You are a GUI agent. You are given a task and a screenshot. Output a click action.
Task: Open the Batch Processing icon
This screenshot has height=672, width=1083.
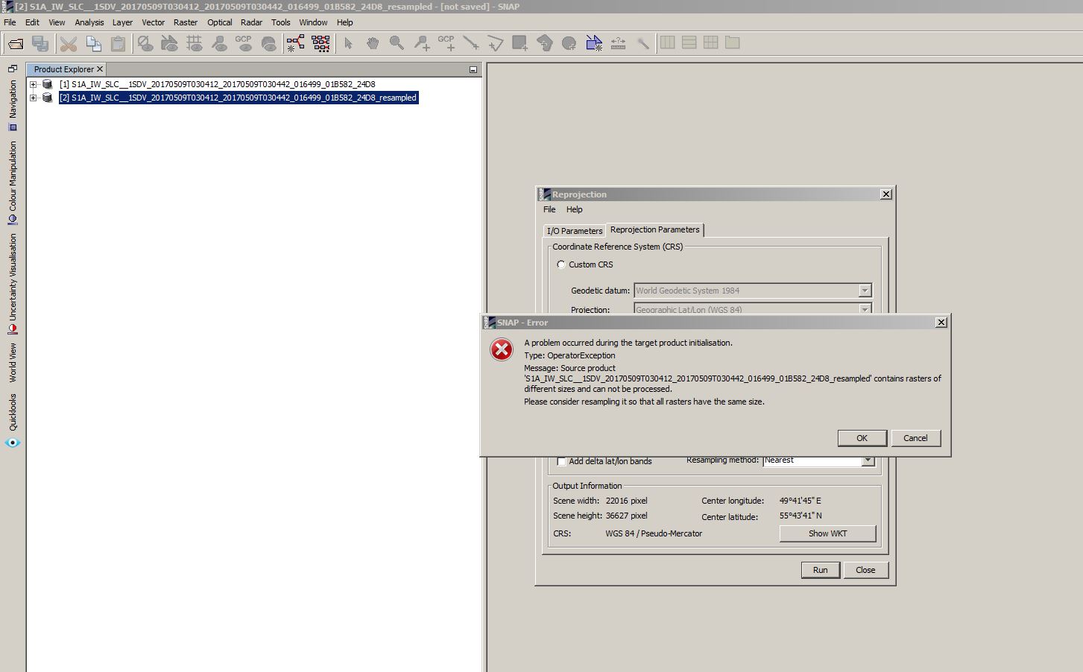click(x=321, y=44)
